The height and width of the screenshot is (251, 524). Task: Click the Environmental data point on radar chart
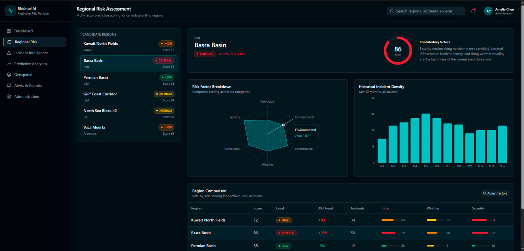pos(283,125)
